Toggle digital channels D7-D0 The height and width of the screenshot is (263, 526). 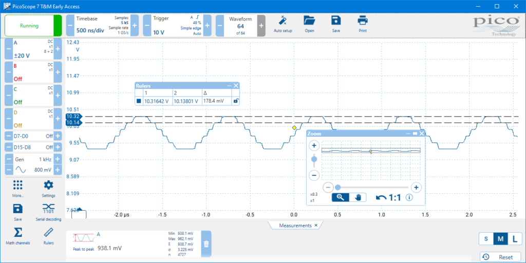[x=33, y=136]
